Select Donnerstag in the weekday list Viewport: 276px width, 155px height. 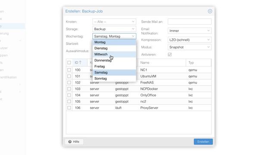point(114,60)
